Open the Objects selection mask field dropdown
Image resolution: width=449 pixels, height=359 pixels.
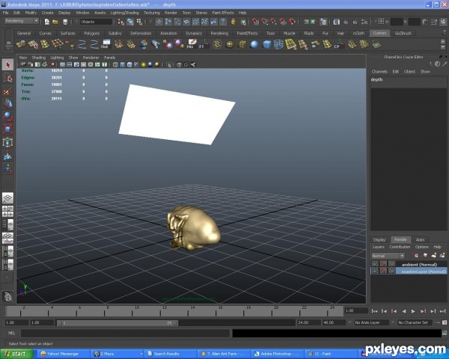[96, 22]
